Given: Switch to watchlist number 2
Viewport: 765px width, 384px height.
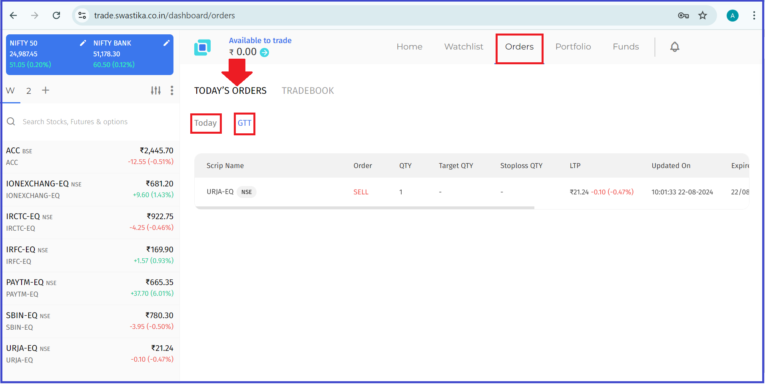Looking at the screenshot, I should click(29, 91).
